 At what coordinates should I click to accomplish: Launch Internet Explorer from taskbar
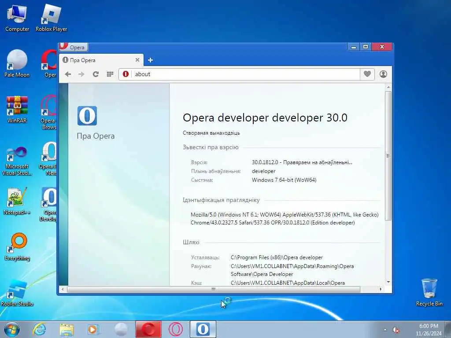pyautogui.click(x=39, y=329)
